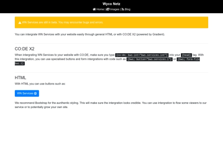Click the paragraph recommending Bootstrap styling
The height and width of the screenshot is (167, 223).
[111, 105]
